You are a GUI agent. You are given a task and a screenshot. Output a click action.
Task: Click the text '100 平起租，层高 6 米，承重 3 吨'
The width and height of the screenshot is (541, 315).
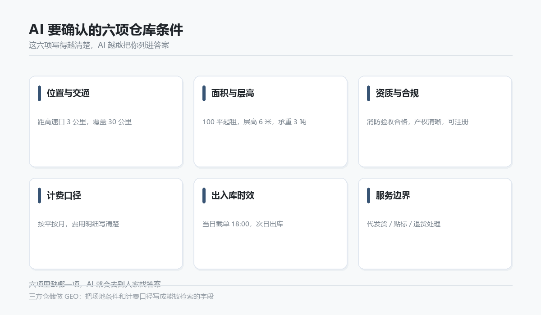click(254, 121)
